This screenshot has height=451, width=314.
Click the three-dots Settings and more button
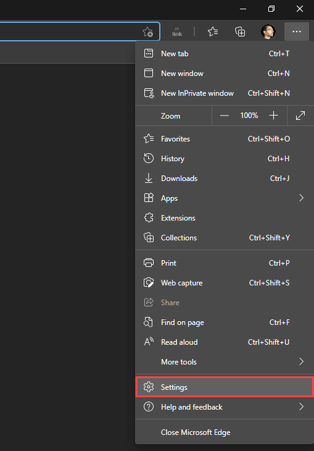(x=297, y=32)
